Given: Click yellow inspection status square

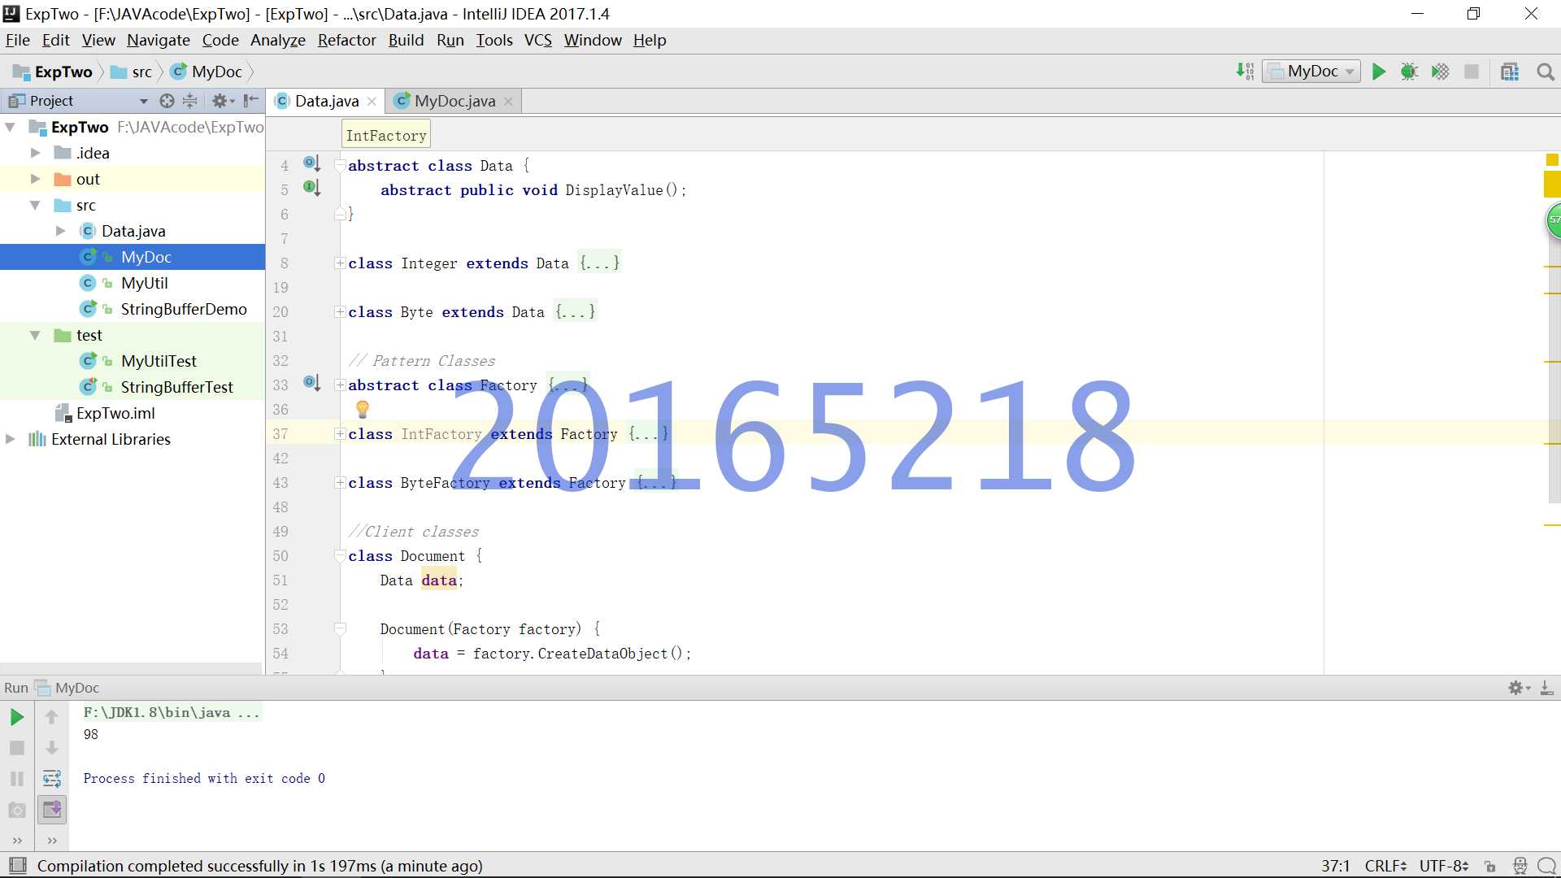Looking at the screenshot, I should pos(1552,160).
